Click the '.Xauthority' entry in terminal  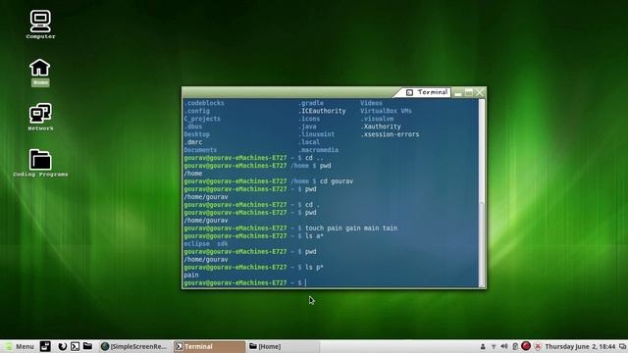click(381, 126)
